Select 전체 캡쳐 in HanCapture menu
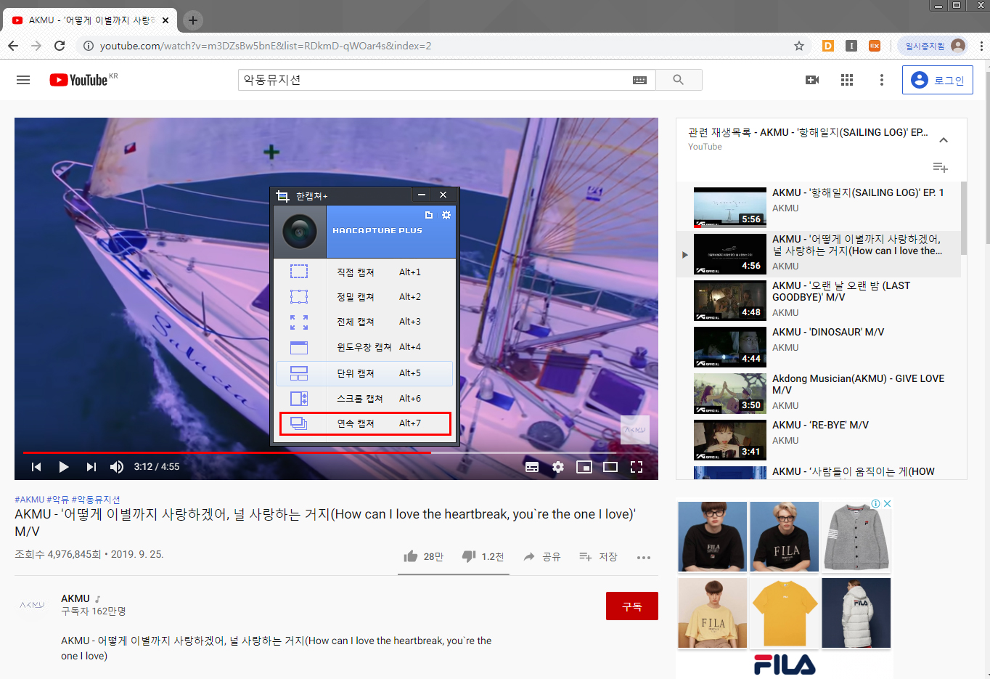This screenshot has width=990, height=679. click(365, 322)
